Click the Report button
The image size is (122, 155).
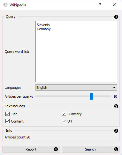[x=31, y=149]
